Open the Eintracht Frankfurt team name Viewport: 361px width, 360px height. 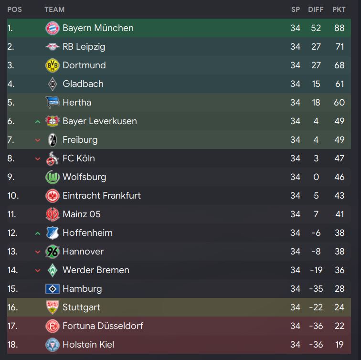pyautogui.click(x=102, y=196)
